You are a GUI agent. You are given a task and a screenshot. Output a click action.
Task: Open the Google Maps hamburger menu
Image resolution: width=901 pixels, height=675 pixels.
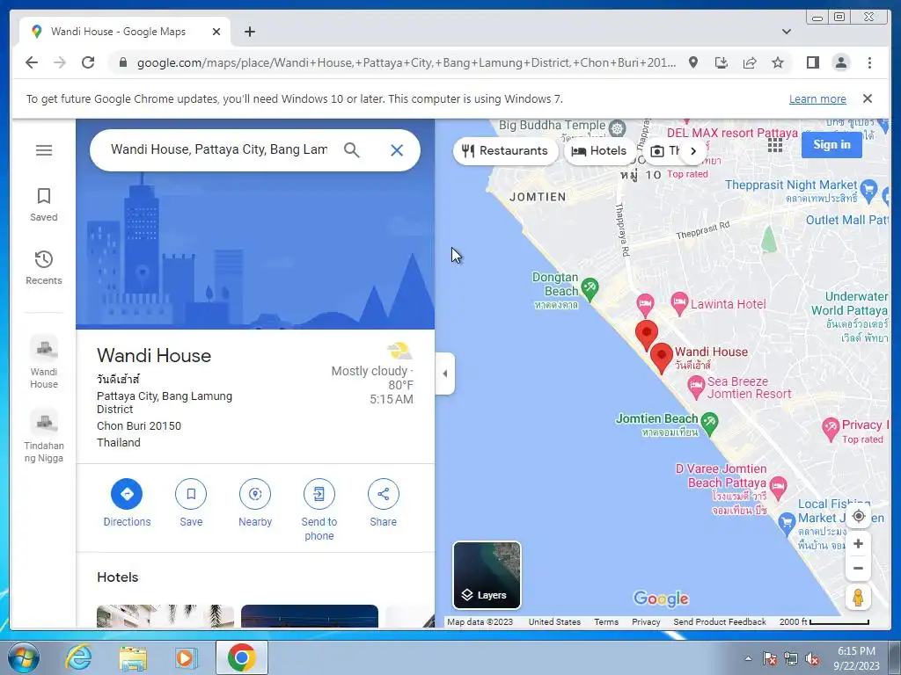pyautogui.click(x=44, y=150)
